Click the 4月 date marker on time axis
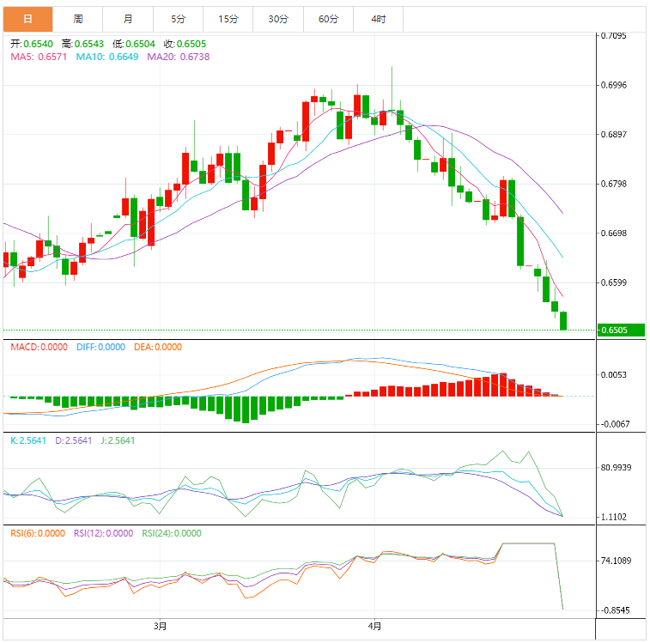This screenshot has height=643, width=650. [374, 625]
